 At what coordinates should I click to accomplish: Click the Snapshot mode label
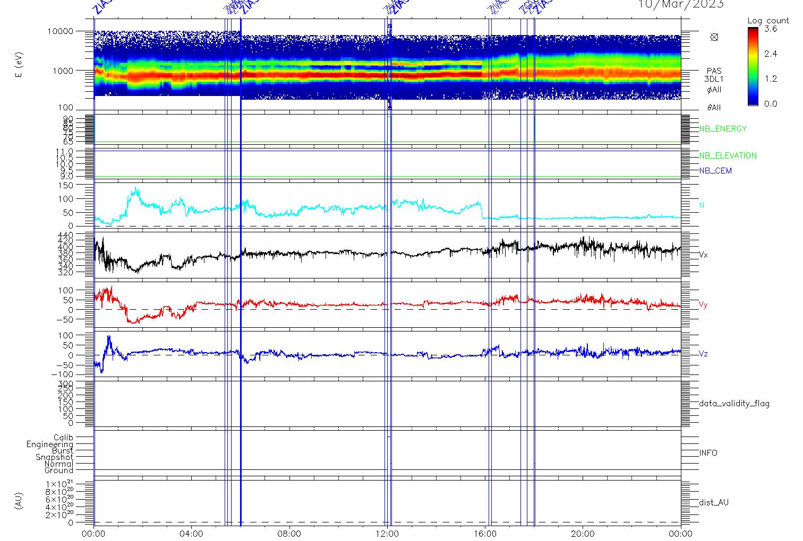55,457
